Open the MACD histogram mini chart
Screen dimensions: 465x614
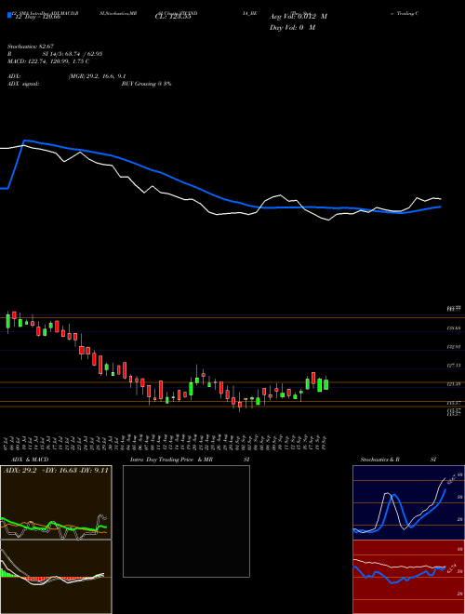56,577
